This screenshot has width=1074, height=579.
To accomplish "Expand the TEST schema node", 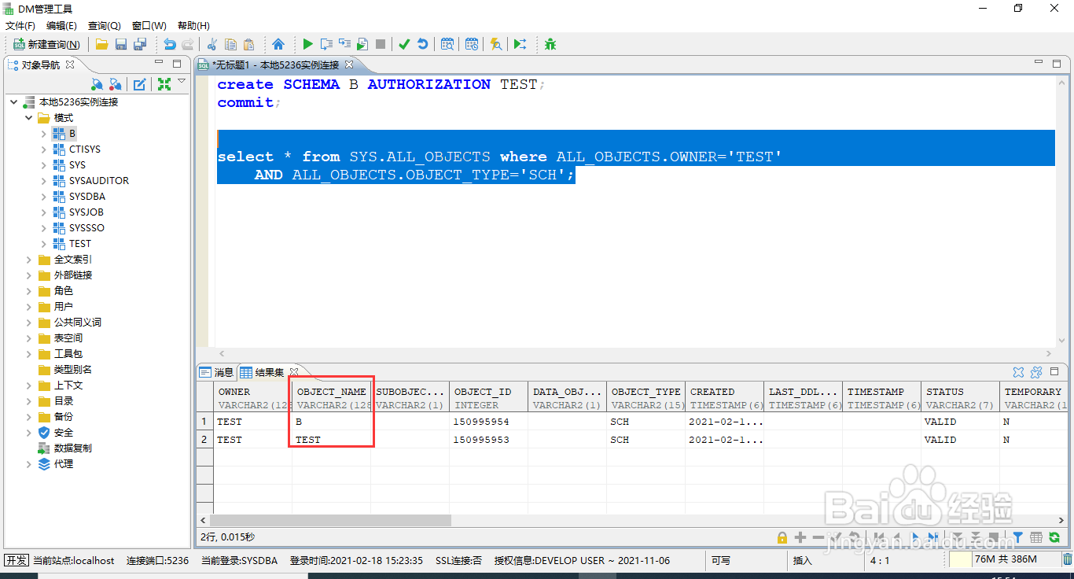I will (44, 243).
